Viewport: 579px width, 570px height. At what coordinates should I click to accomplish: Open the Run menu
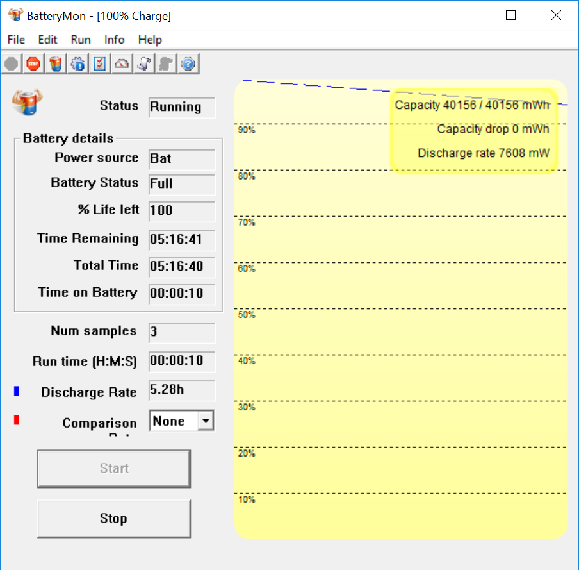[x=81, y=40]
